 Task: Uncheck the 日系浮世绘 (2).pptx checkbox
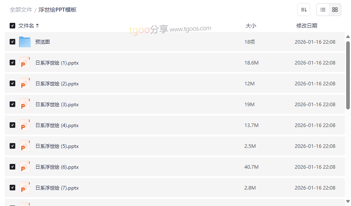pos(12,83)
